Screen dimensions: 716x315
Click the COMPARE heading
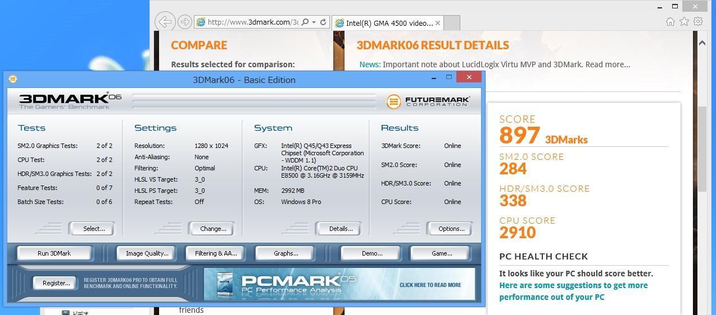pos(199,45)
